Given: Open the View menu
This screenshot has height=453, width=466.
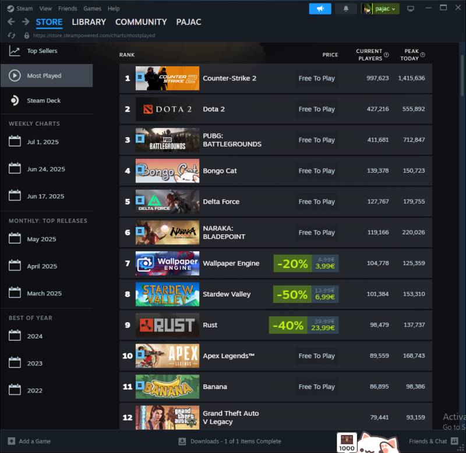Looking at the screenshot, I should pyautogui.click(x=45, y=9).
